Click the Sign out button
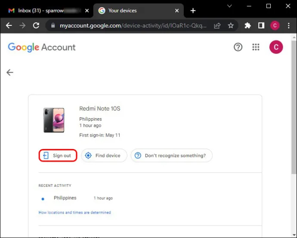This screenshot has width=297, height=238. click(58, 156)
